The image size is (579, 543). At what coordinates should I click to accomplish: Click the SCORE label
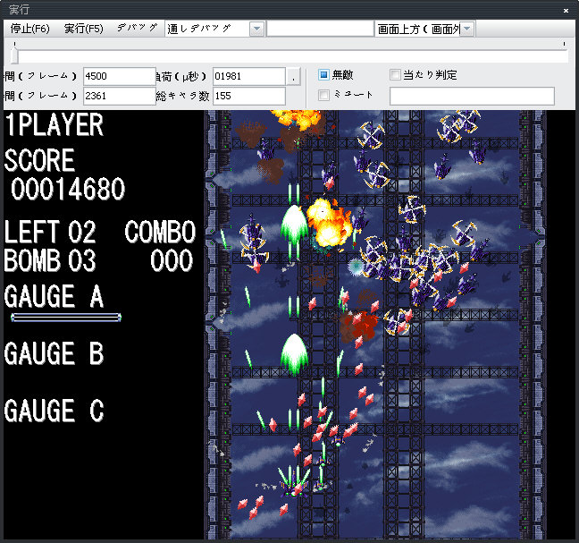pyautogui.click(x=40, y=160)
